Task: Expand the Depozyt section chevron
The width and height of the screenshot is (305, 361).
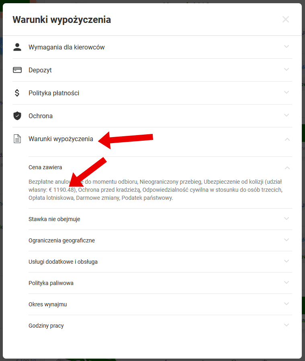Action: [x=287, y=70]
